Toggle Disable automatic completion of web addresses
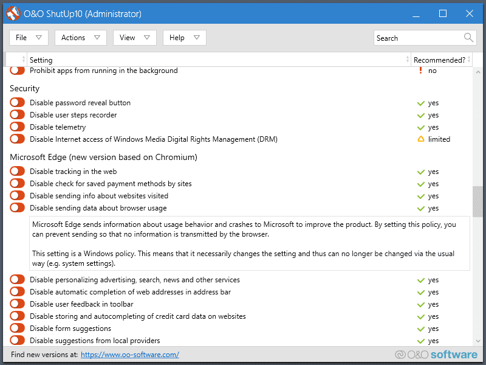Image resolution: width=486 pixels, height=365 pixels. (x=17, y=291)
